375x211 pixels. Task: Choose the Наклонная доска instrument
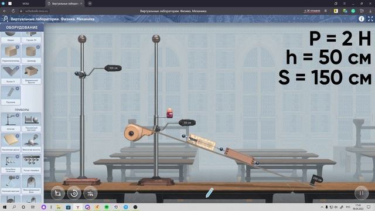[x=11, y=142]
